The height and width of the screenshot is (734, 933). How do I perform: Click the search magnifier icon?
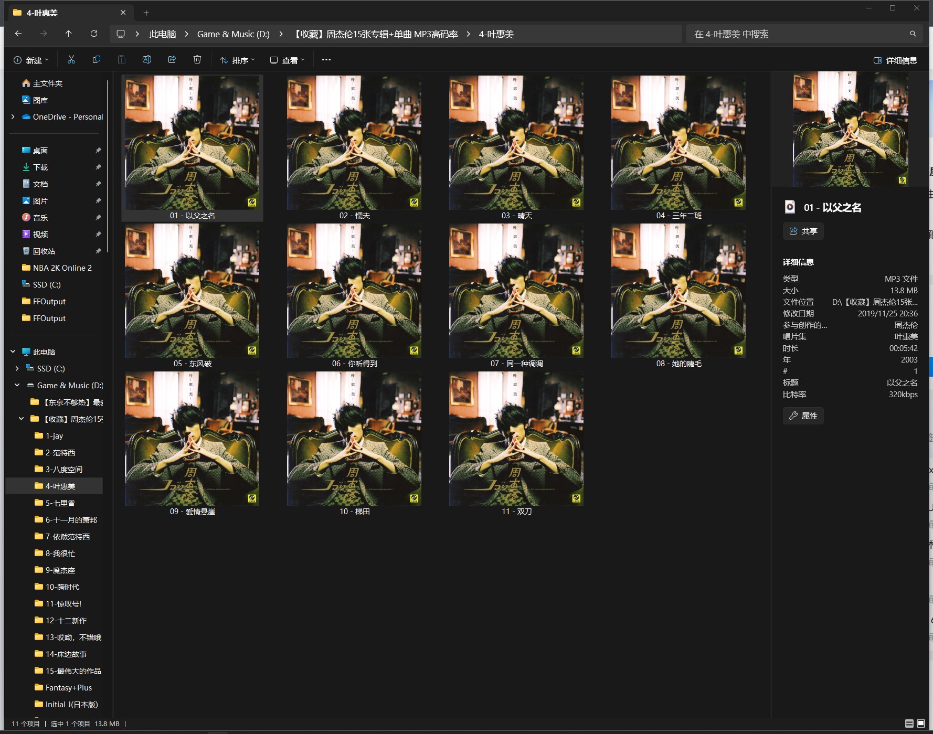(913, 34)
